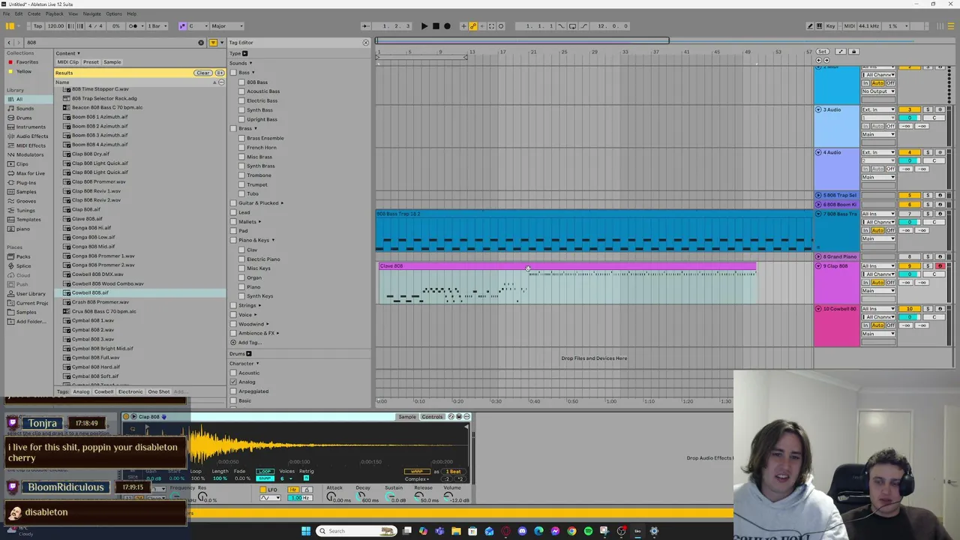Image resolution: width=960 pixels, height=540 pixels.
Task: Enable the Draw Mode pencil
Action: pyautogui.click(x=810, y=26)
